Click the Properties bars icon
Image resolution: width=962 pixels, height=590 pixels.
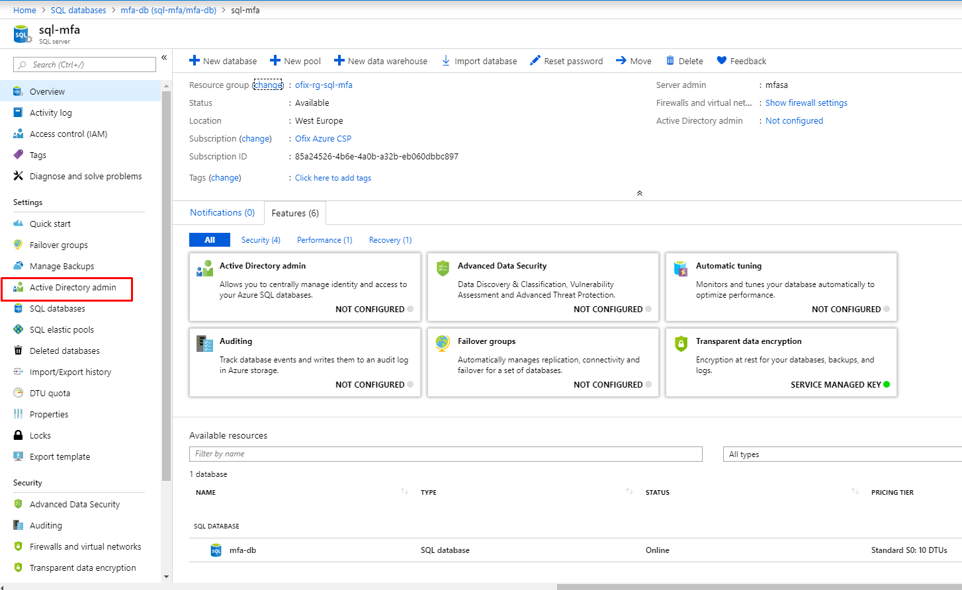[18, 414]
